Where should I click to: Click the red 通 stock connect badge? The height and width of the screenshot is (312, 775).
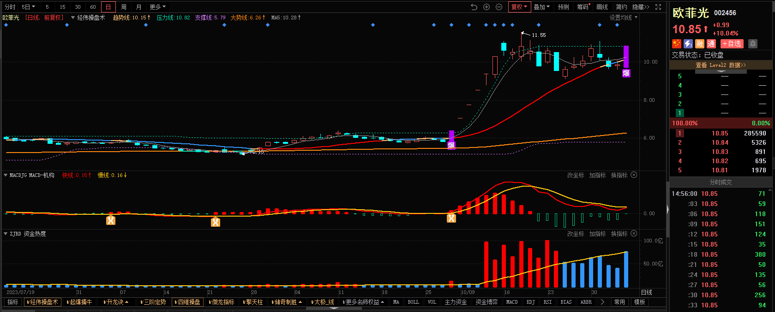click(x=711, y=44)
